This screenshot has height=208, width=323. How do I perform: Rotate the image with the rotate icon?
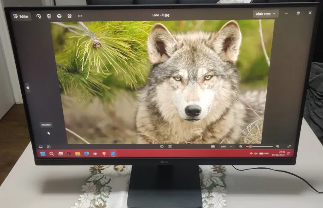(x=38, y=16)
